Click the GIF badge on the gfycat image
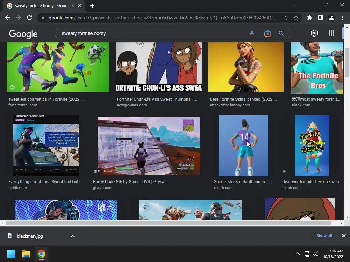Viewport: 350px width, 262px height. pyautogui.click(x=97, y=171)
